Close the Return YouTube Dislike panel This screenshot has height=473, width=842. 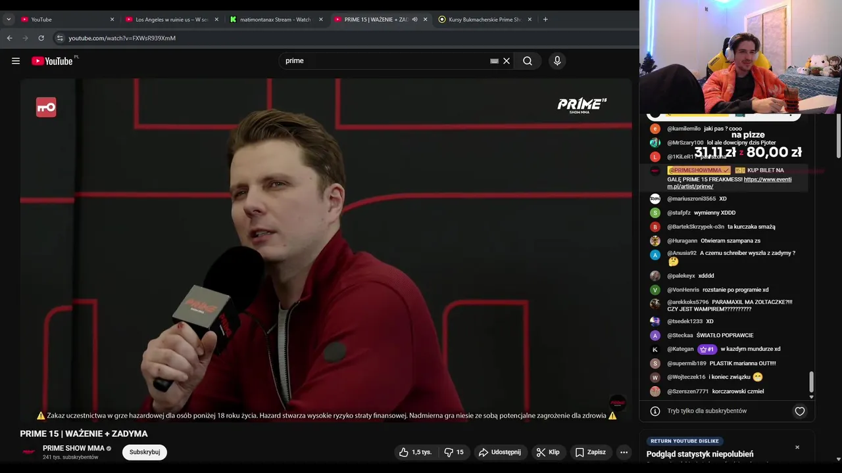coord(797,447)
